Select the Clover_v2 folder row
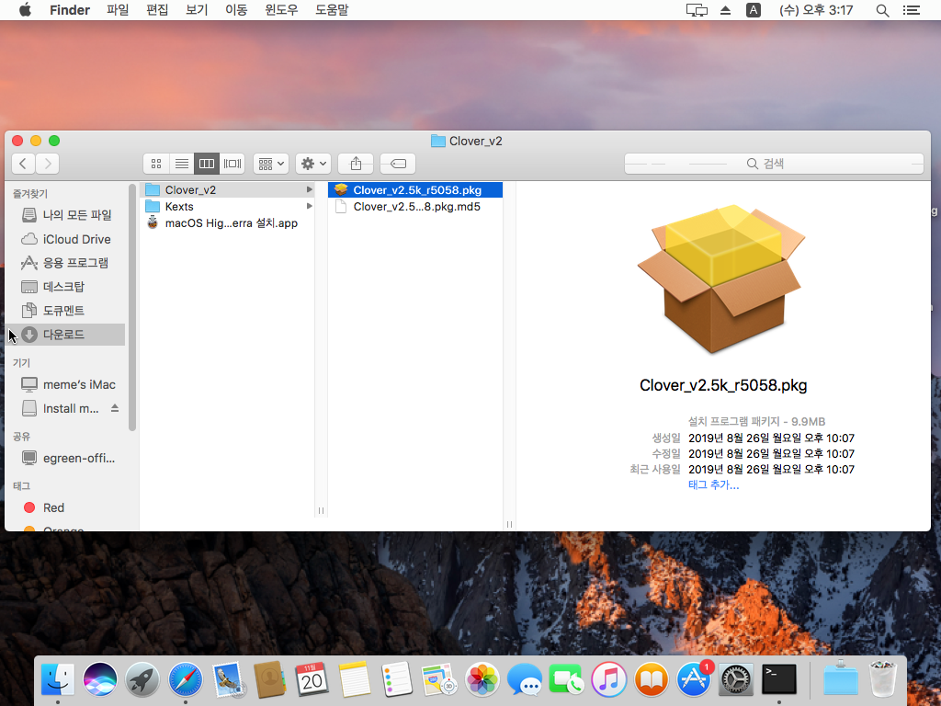941x706 pixels. point(228,189)
